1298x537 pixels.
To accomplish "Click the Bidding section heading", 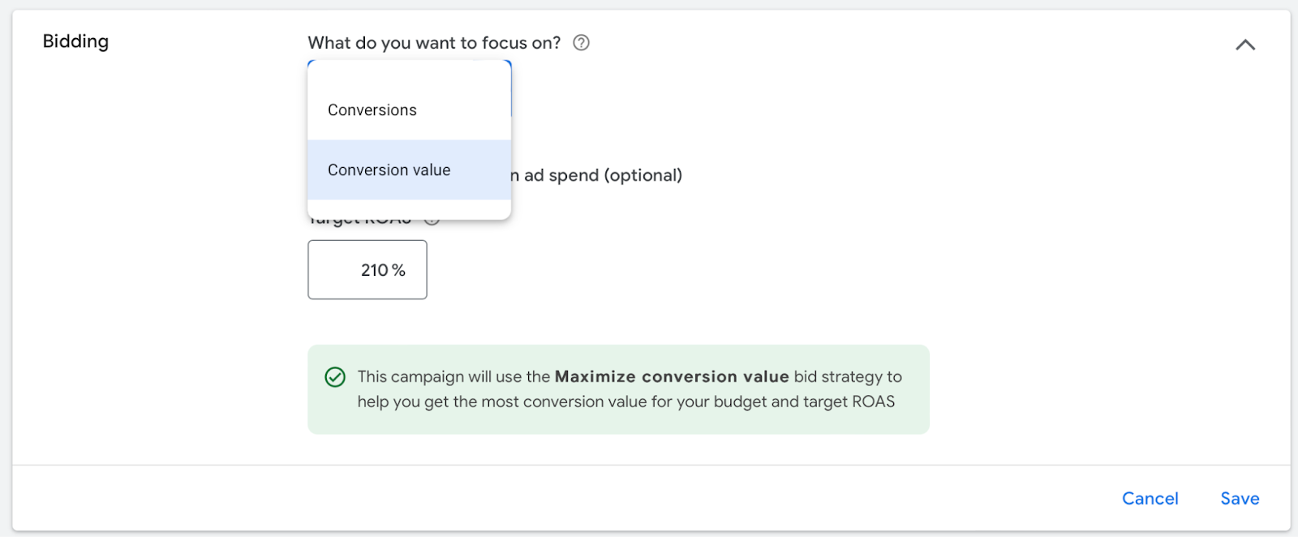I will (x=75, y=41).
